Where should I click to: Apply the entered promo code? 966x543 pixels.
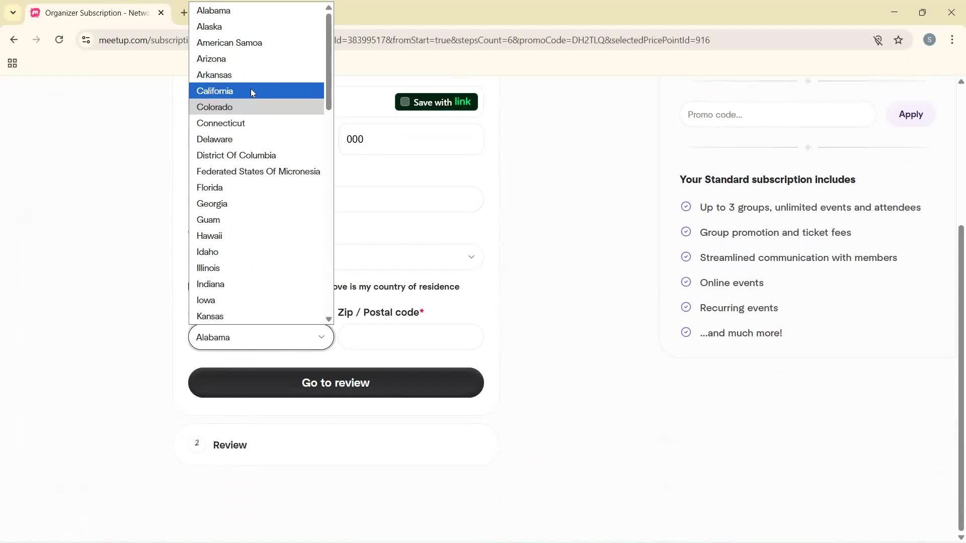click(911, 114)
